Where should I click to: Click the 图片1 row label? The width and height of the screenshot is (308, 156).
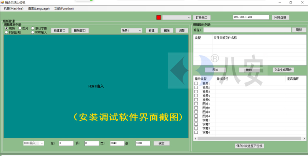tap(206, 104)
